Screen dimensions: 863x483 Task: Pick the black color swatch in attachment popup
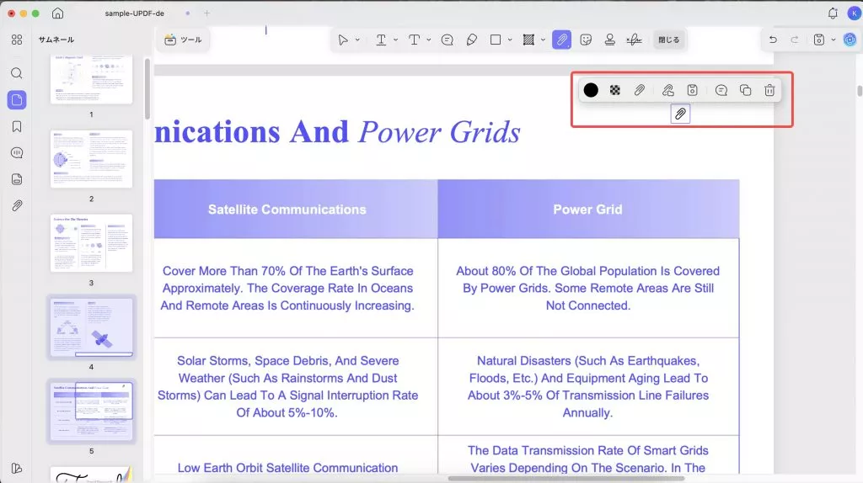pos(591,90)
